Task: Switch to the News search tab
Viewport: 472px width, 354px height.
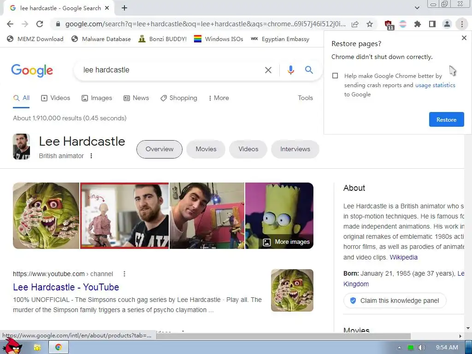Action: pyautogui.click(x=136, y=98)
